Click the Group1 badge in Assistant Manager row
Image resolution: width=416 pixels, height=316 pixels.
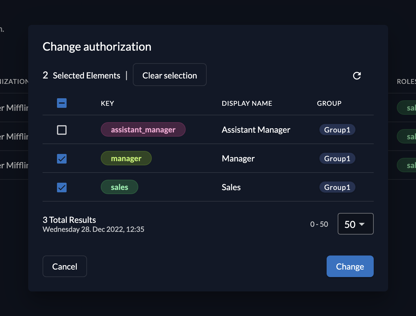(x=337, y=130)
